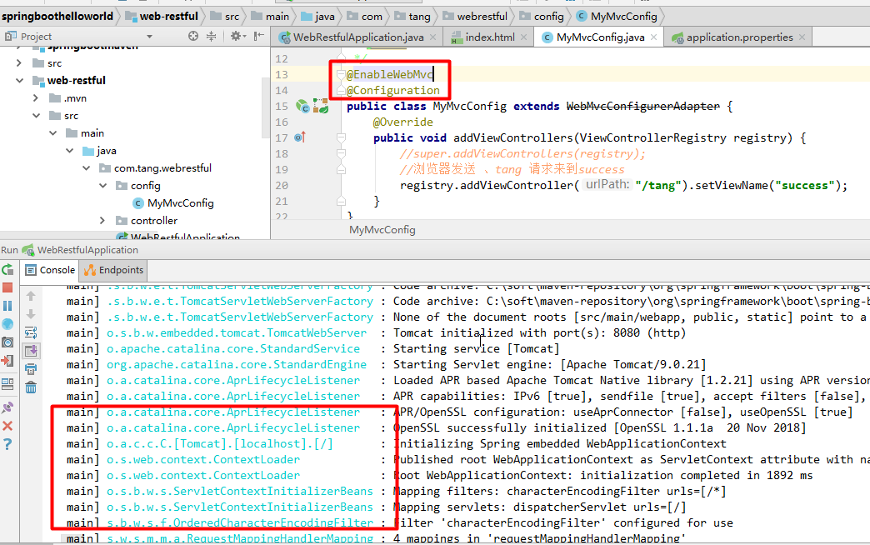The image size is (870, 545).
Task: Rerun WebRestfulApplication with the green rerun icon
Action: coord(7,270)
